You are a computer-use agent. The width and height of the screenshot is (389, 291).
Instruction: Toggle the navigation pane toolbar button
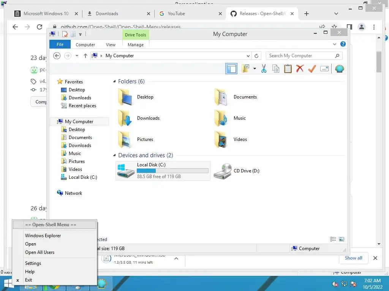(231, 69)
